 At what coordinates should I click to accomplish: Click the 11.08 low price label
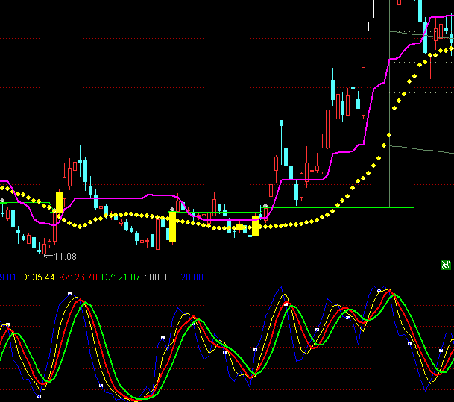(x=65, y=257)
